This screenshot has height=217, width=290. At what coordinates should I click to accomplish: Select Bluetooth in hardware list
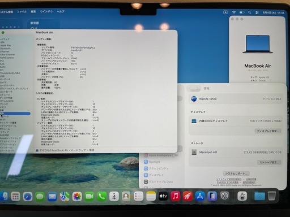point(5,49)
